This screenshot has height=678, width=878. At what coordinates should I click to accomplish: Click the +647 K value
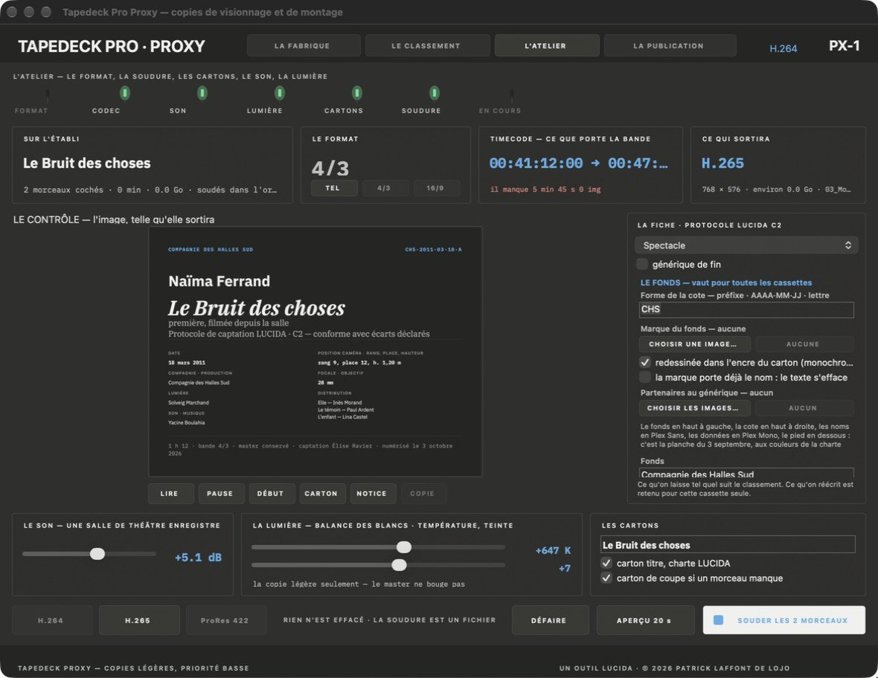point(553,550)
